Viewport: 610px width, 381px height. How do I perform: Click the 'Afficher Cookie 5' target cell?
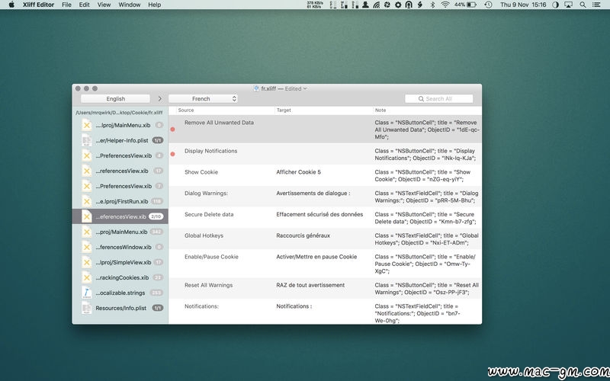(298, 172)
